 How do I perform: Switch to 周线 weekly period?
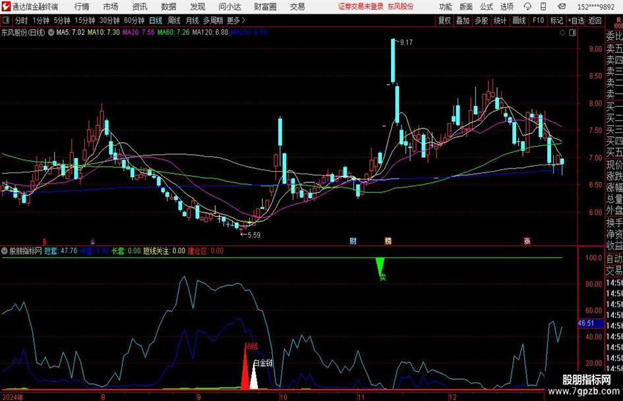[174, 20]
